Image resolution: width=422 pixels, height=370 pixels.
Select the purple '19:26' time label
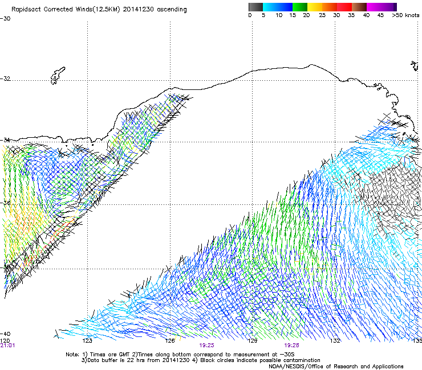point(292,346)
